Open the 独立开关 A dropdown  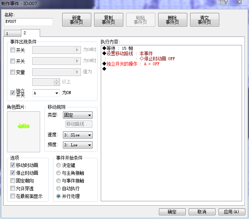click(x=46, y=93)
